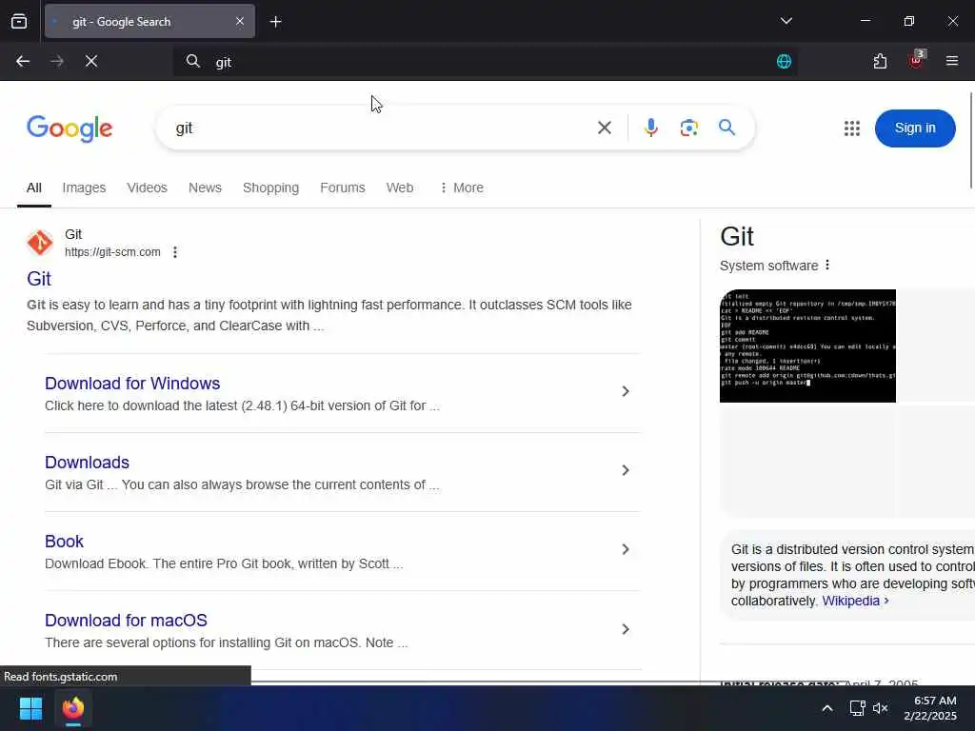Stop loading the page
Image resolution: width=975 pixels, height=731 pixels.
pos(91,61)
